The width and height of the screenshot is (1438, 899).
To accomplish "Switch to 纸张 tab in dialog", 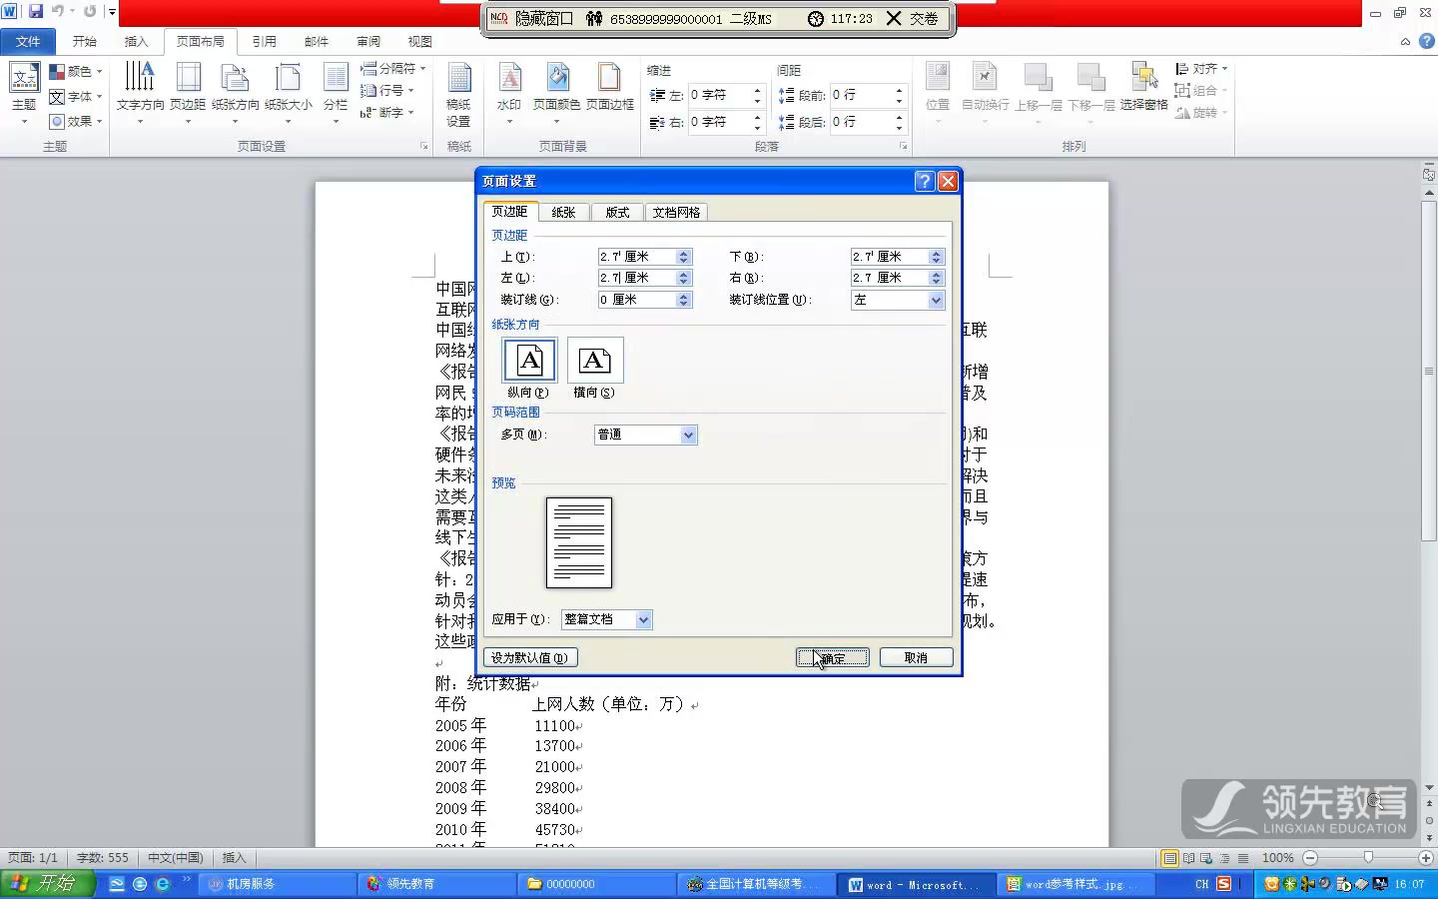I will click(563, 212).
